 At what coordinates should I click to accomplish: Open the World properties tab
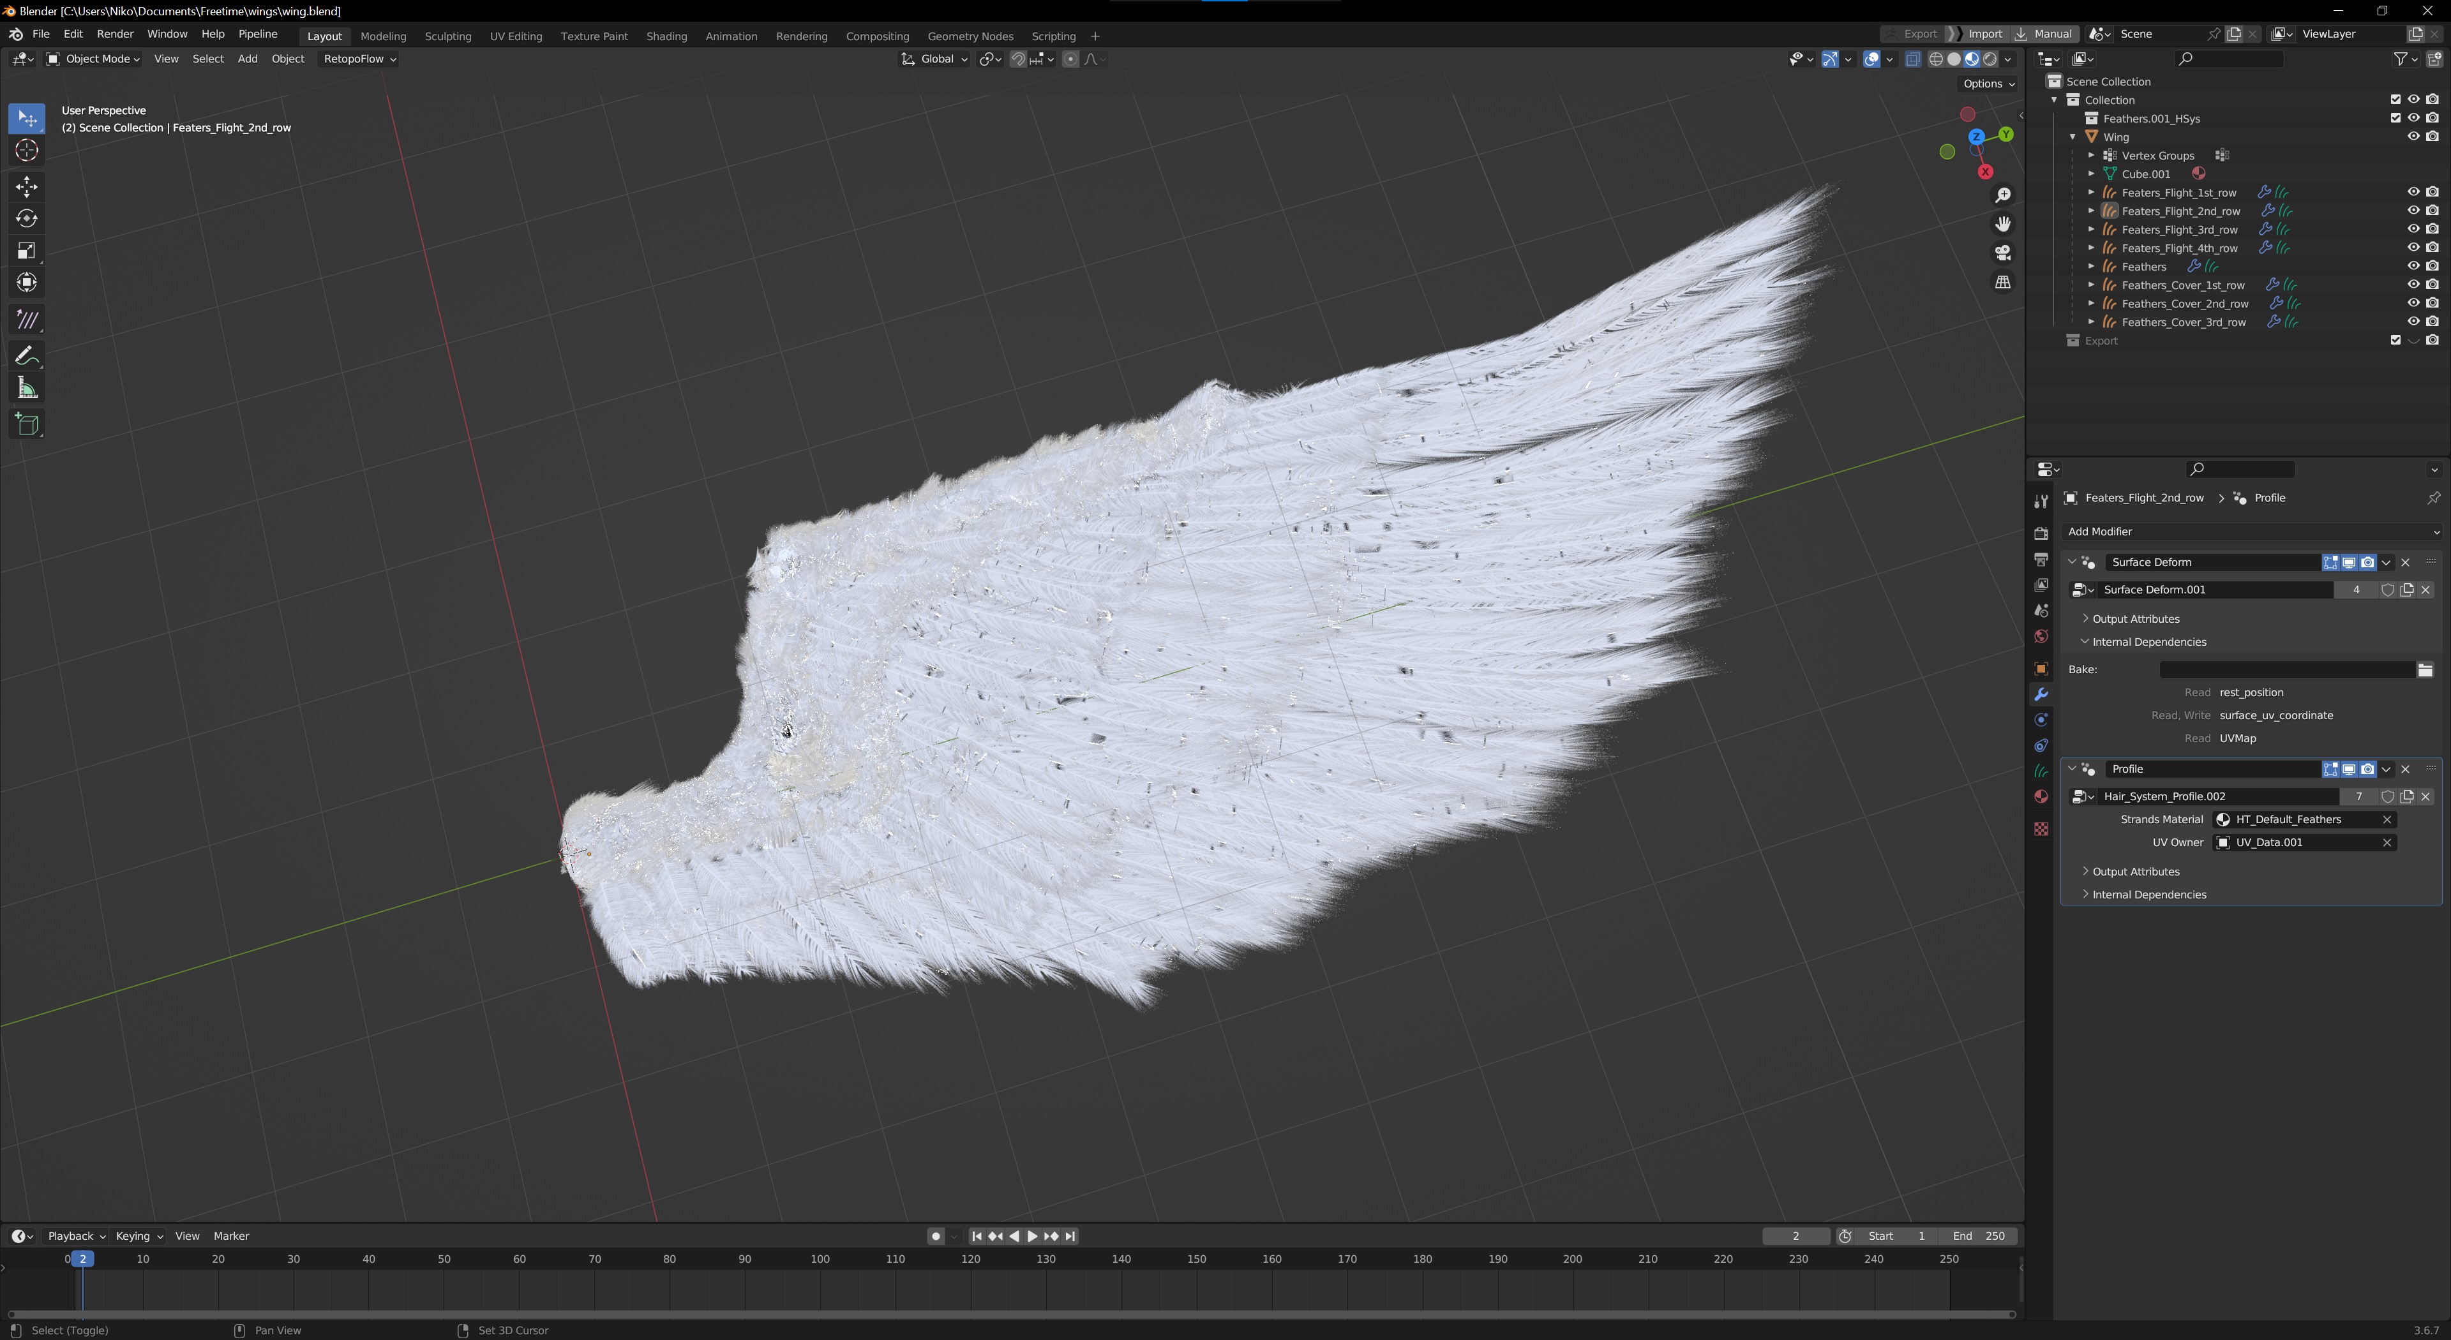tap(2041, 636)
